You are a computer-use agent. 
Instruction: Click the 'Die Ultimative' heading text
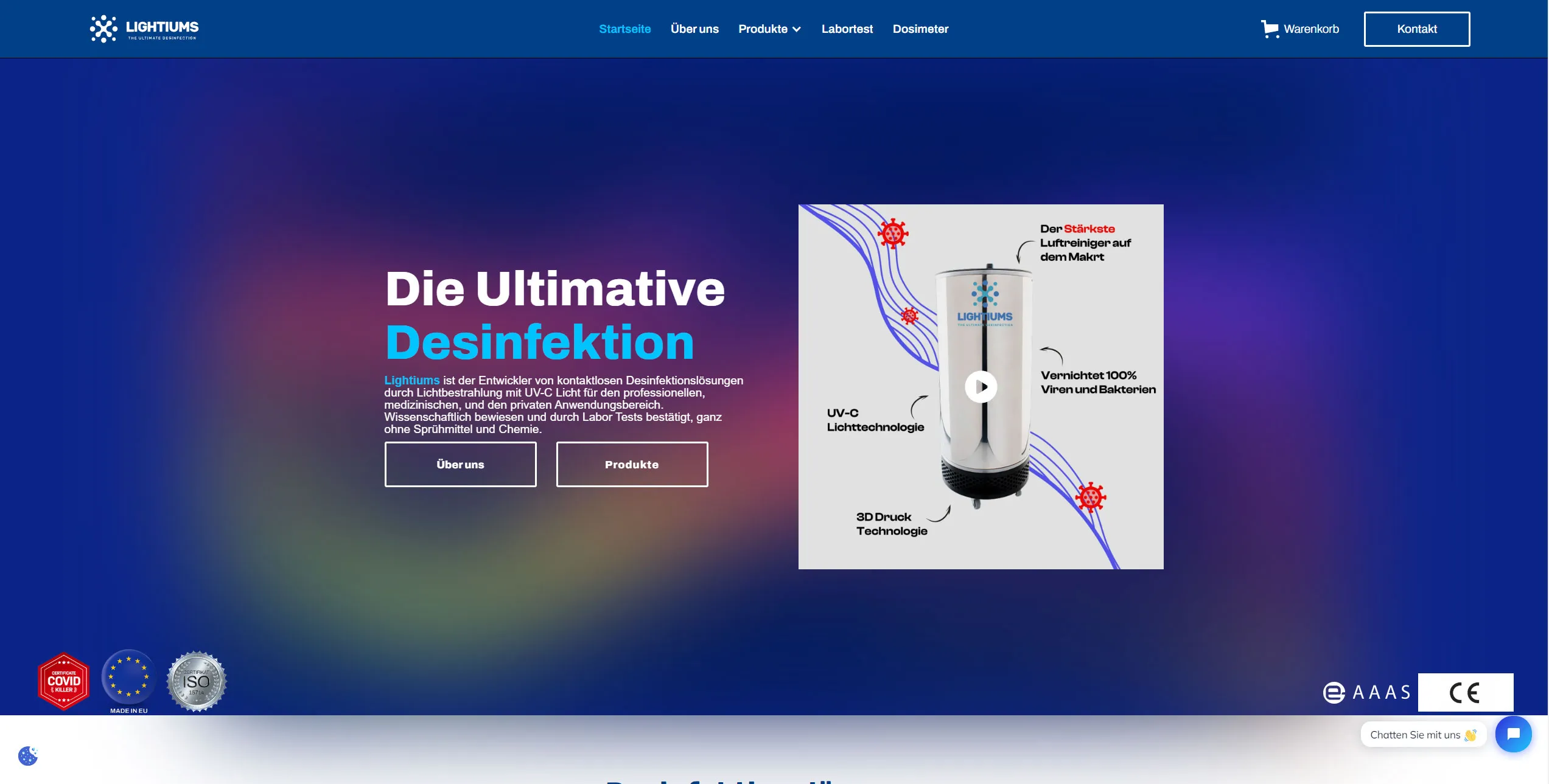coord(555,289)
